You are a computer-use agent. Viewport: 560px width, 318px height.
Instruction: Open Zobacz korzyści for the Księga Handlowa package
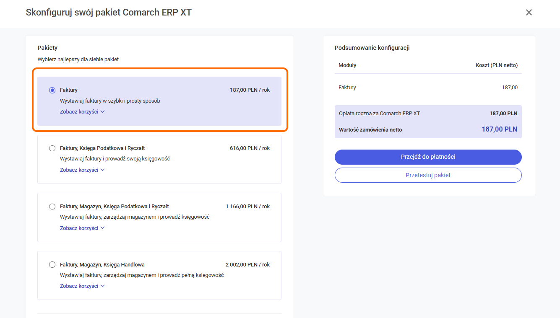click(x=82, y=286)
